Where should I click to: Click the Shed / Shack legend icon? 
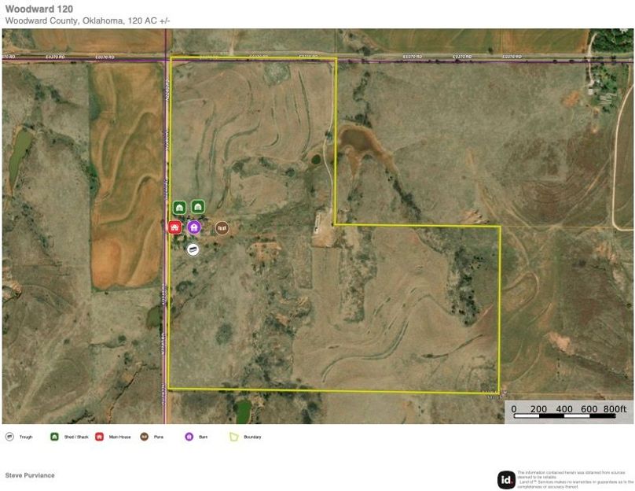54,436
